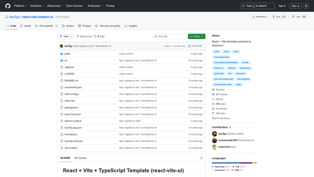Open the LICENSE file

[x=69, y=74]
